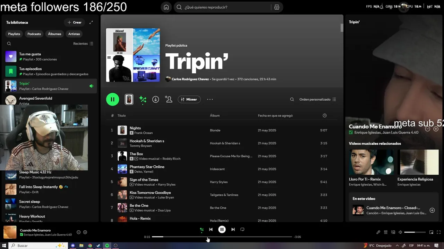This screenshot has width=444, height=249.
Task: Skip to the previous track
Action: tap(211, 229)
